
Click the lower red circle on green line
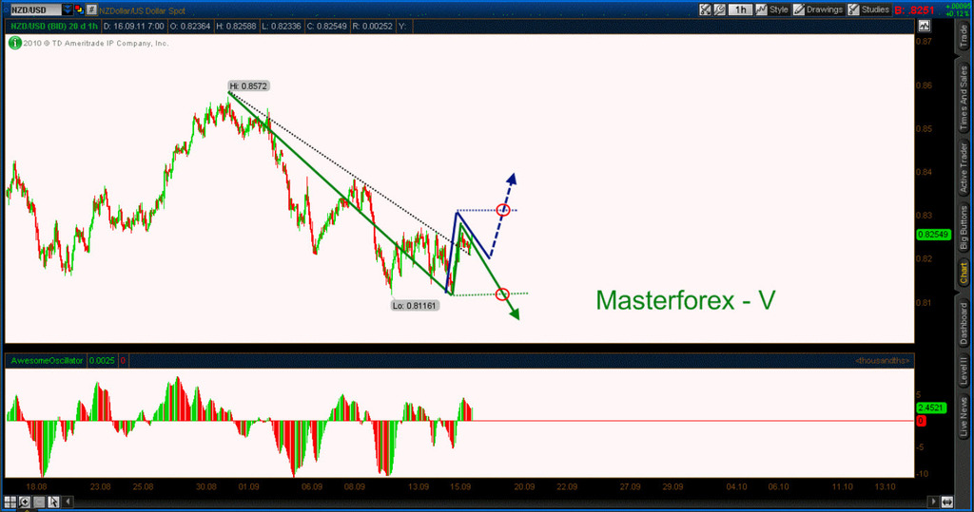[502, 294]
